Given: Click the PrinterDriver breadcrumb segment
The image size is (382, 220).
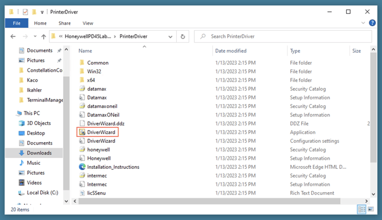Looking at the screenshot, I should [133, 36].
